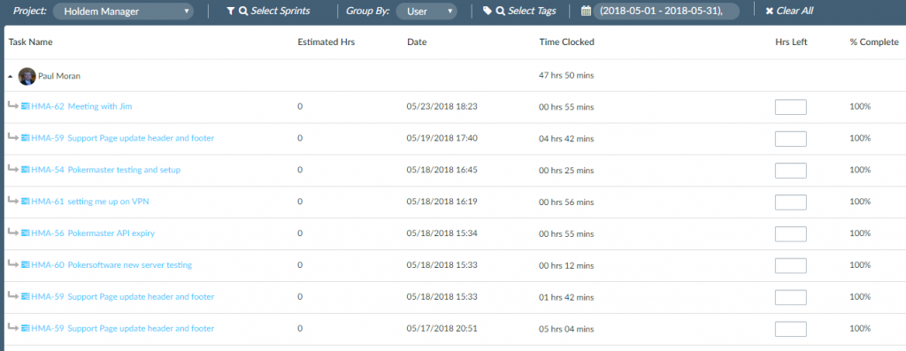Click the task icon next to HMA-62

tap(25, 106)
